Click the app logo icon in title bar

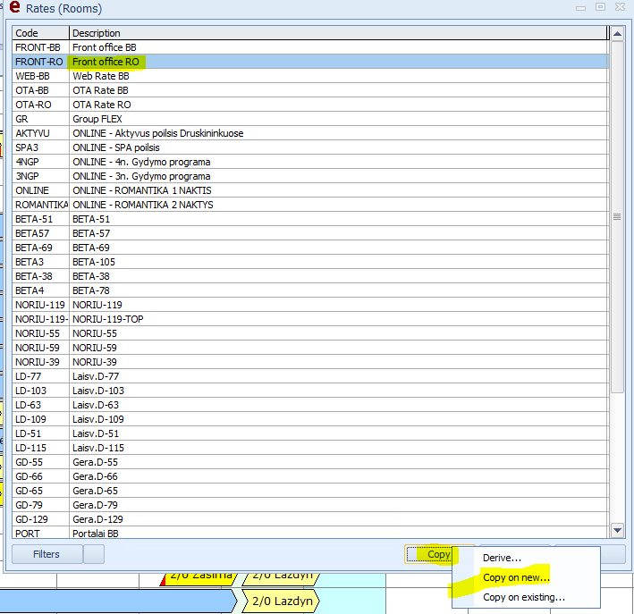[13, 8]
